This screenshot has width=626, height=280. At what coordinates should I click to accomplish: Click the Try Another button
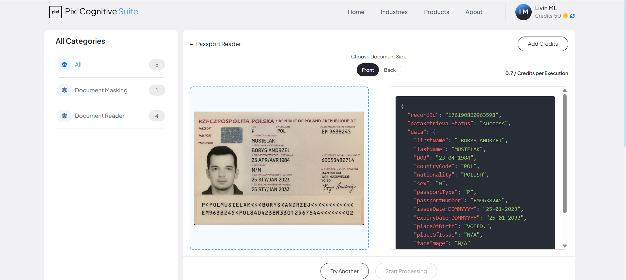(344, 271)
